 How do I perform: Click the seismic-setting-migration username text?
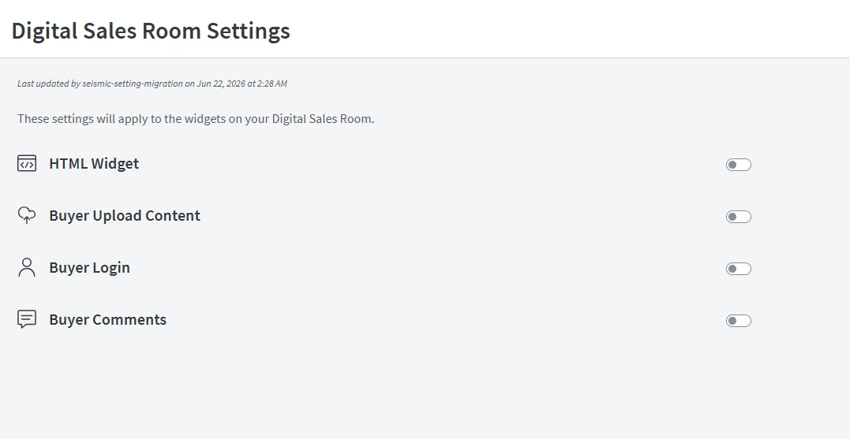tap(133, 84)
